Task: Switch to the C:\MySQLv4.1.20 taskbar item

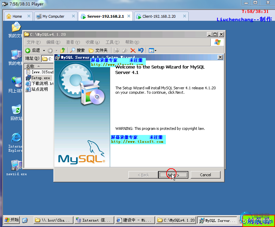Action: click(176, 220)
